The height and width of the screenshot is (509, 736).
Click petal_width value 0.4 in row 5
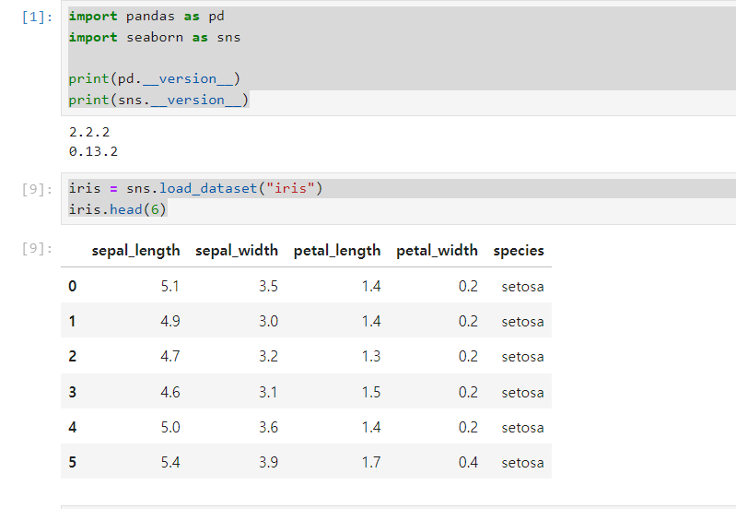[x=468, y=463]
